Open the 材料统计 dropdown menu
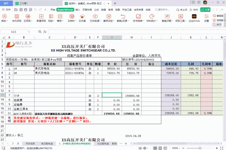Screen dimensions: 226x150 click(x=153, y=21)
